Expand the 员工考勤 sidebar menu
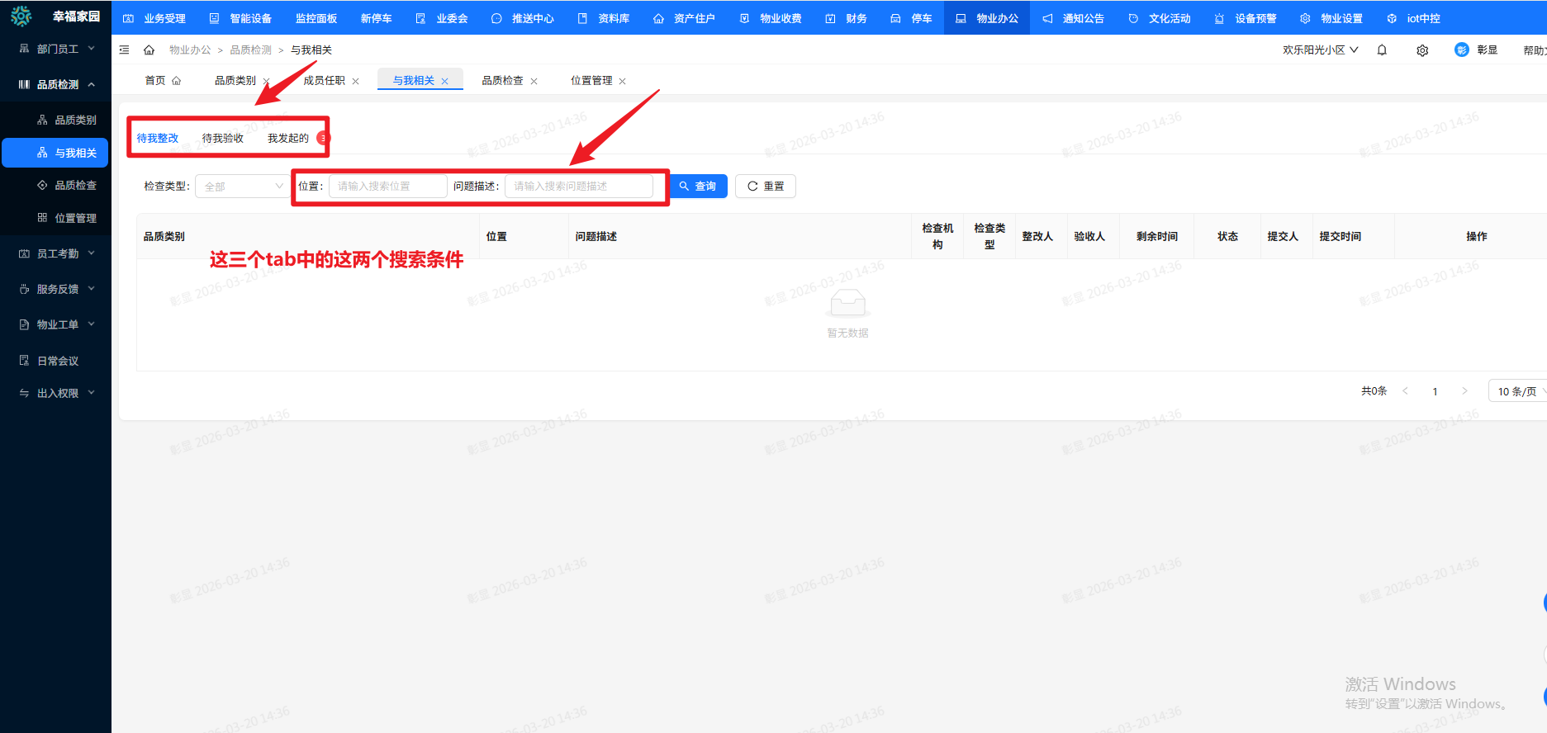 pos(57,253)
